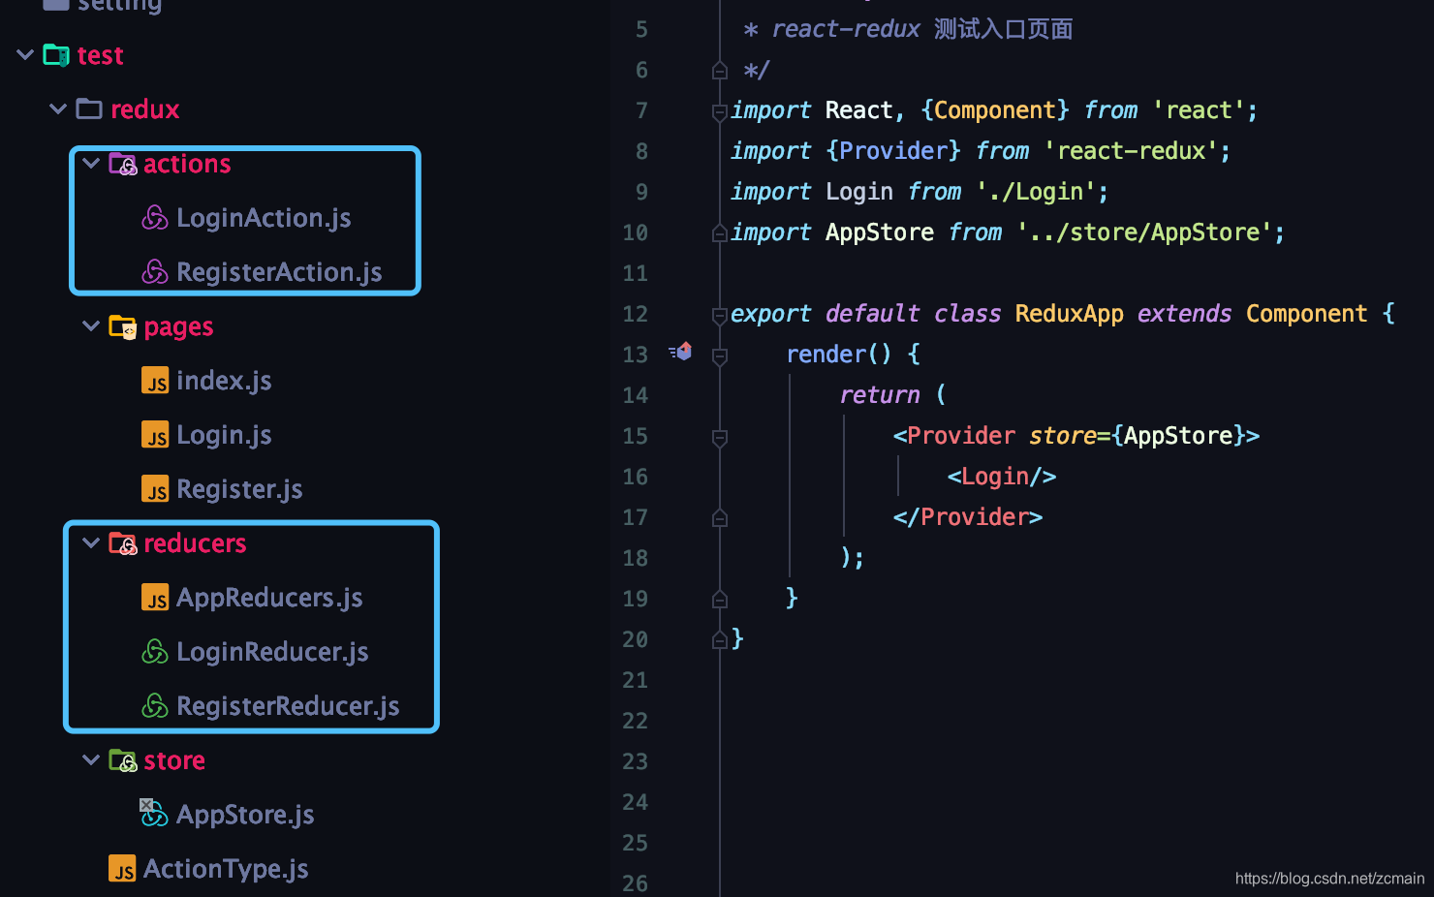Click the RegisterAction.js redux file icon
Image resolution: width=1434 pixels, height=897 pixels.
155,272
